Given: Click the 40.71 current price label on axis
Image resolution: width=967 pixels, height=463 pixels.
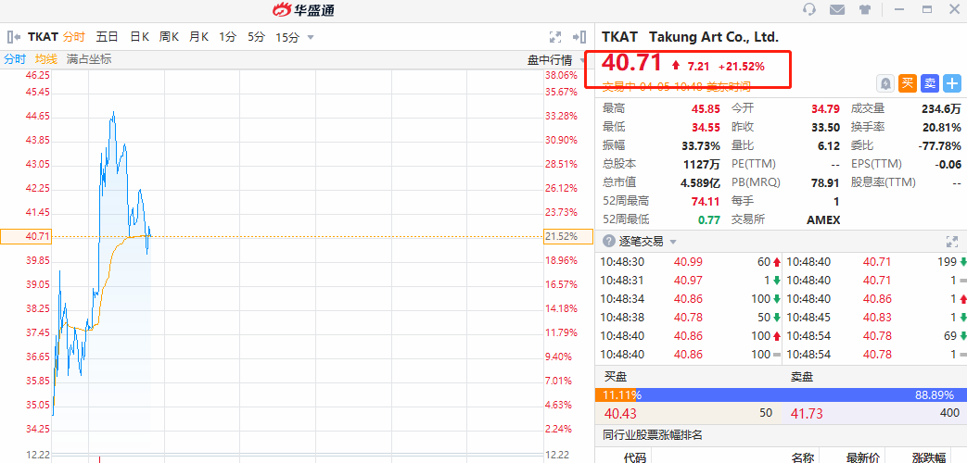Looking at the screenshot, I should click(25, 236).
